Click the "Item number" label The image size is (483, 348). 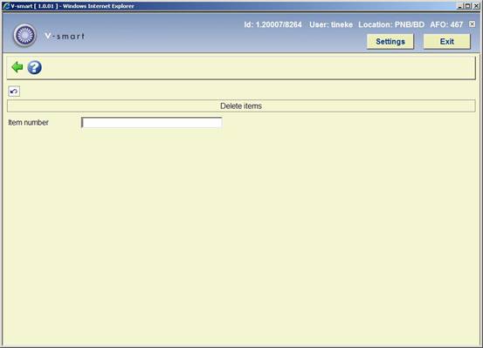(x=28, y=122)
